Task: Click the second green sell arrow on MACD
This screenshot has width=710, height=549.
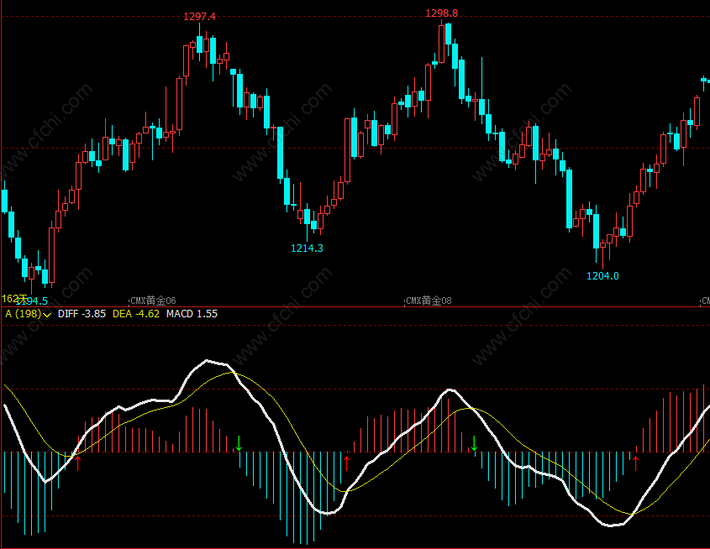Action: 474,443
